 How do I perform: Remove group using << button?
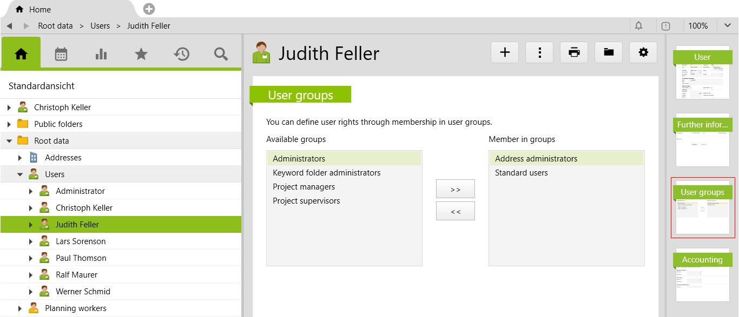456,211
